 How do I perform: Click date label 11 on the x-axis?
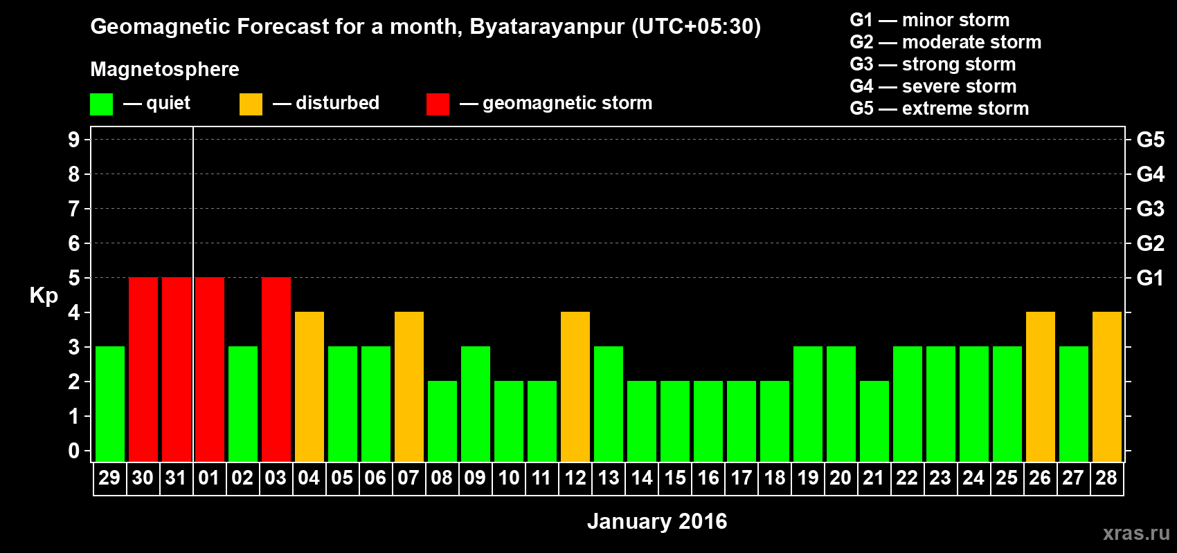point(541,478)
